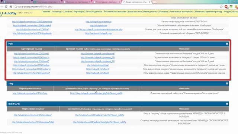Open the partner link ending in test12345/webinar1

coord(33,115)
